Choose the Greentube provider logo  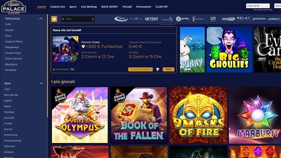point(259,19)
